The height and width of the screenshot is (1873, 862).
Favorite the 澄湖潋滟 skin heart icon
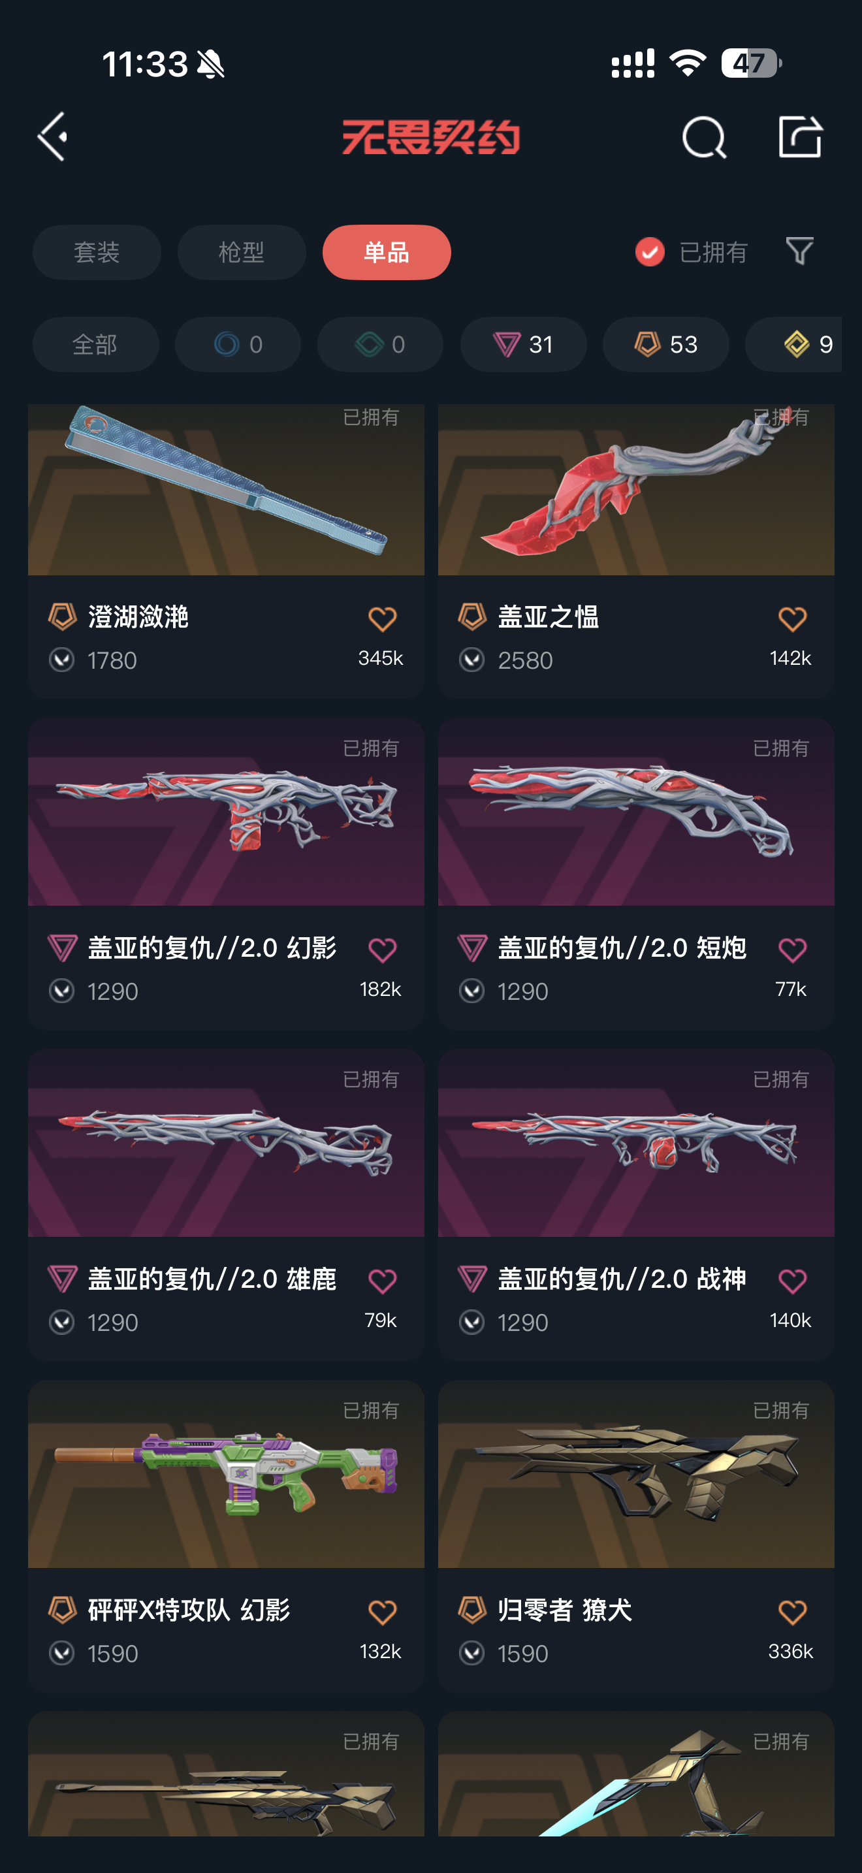click(x=381, y=618)
